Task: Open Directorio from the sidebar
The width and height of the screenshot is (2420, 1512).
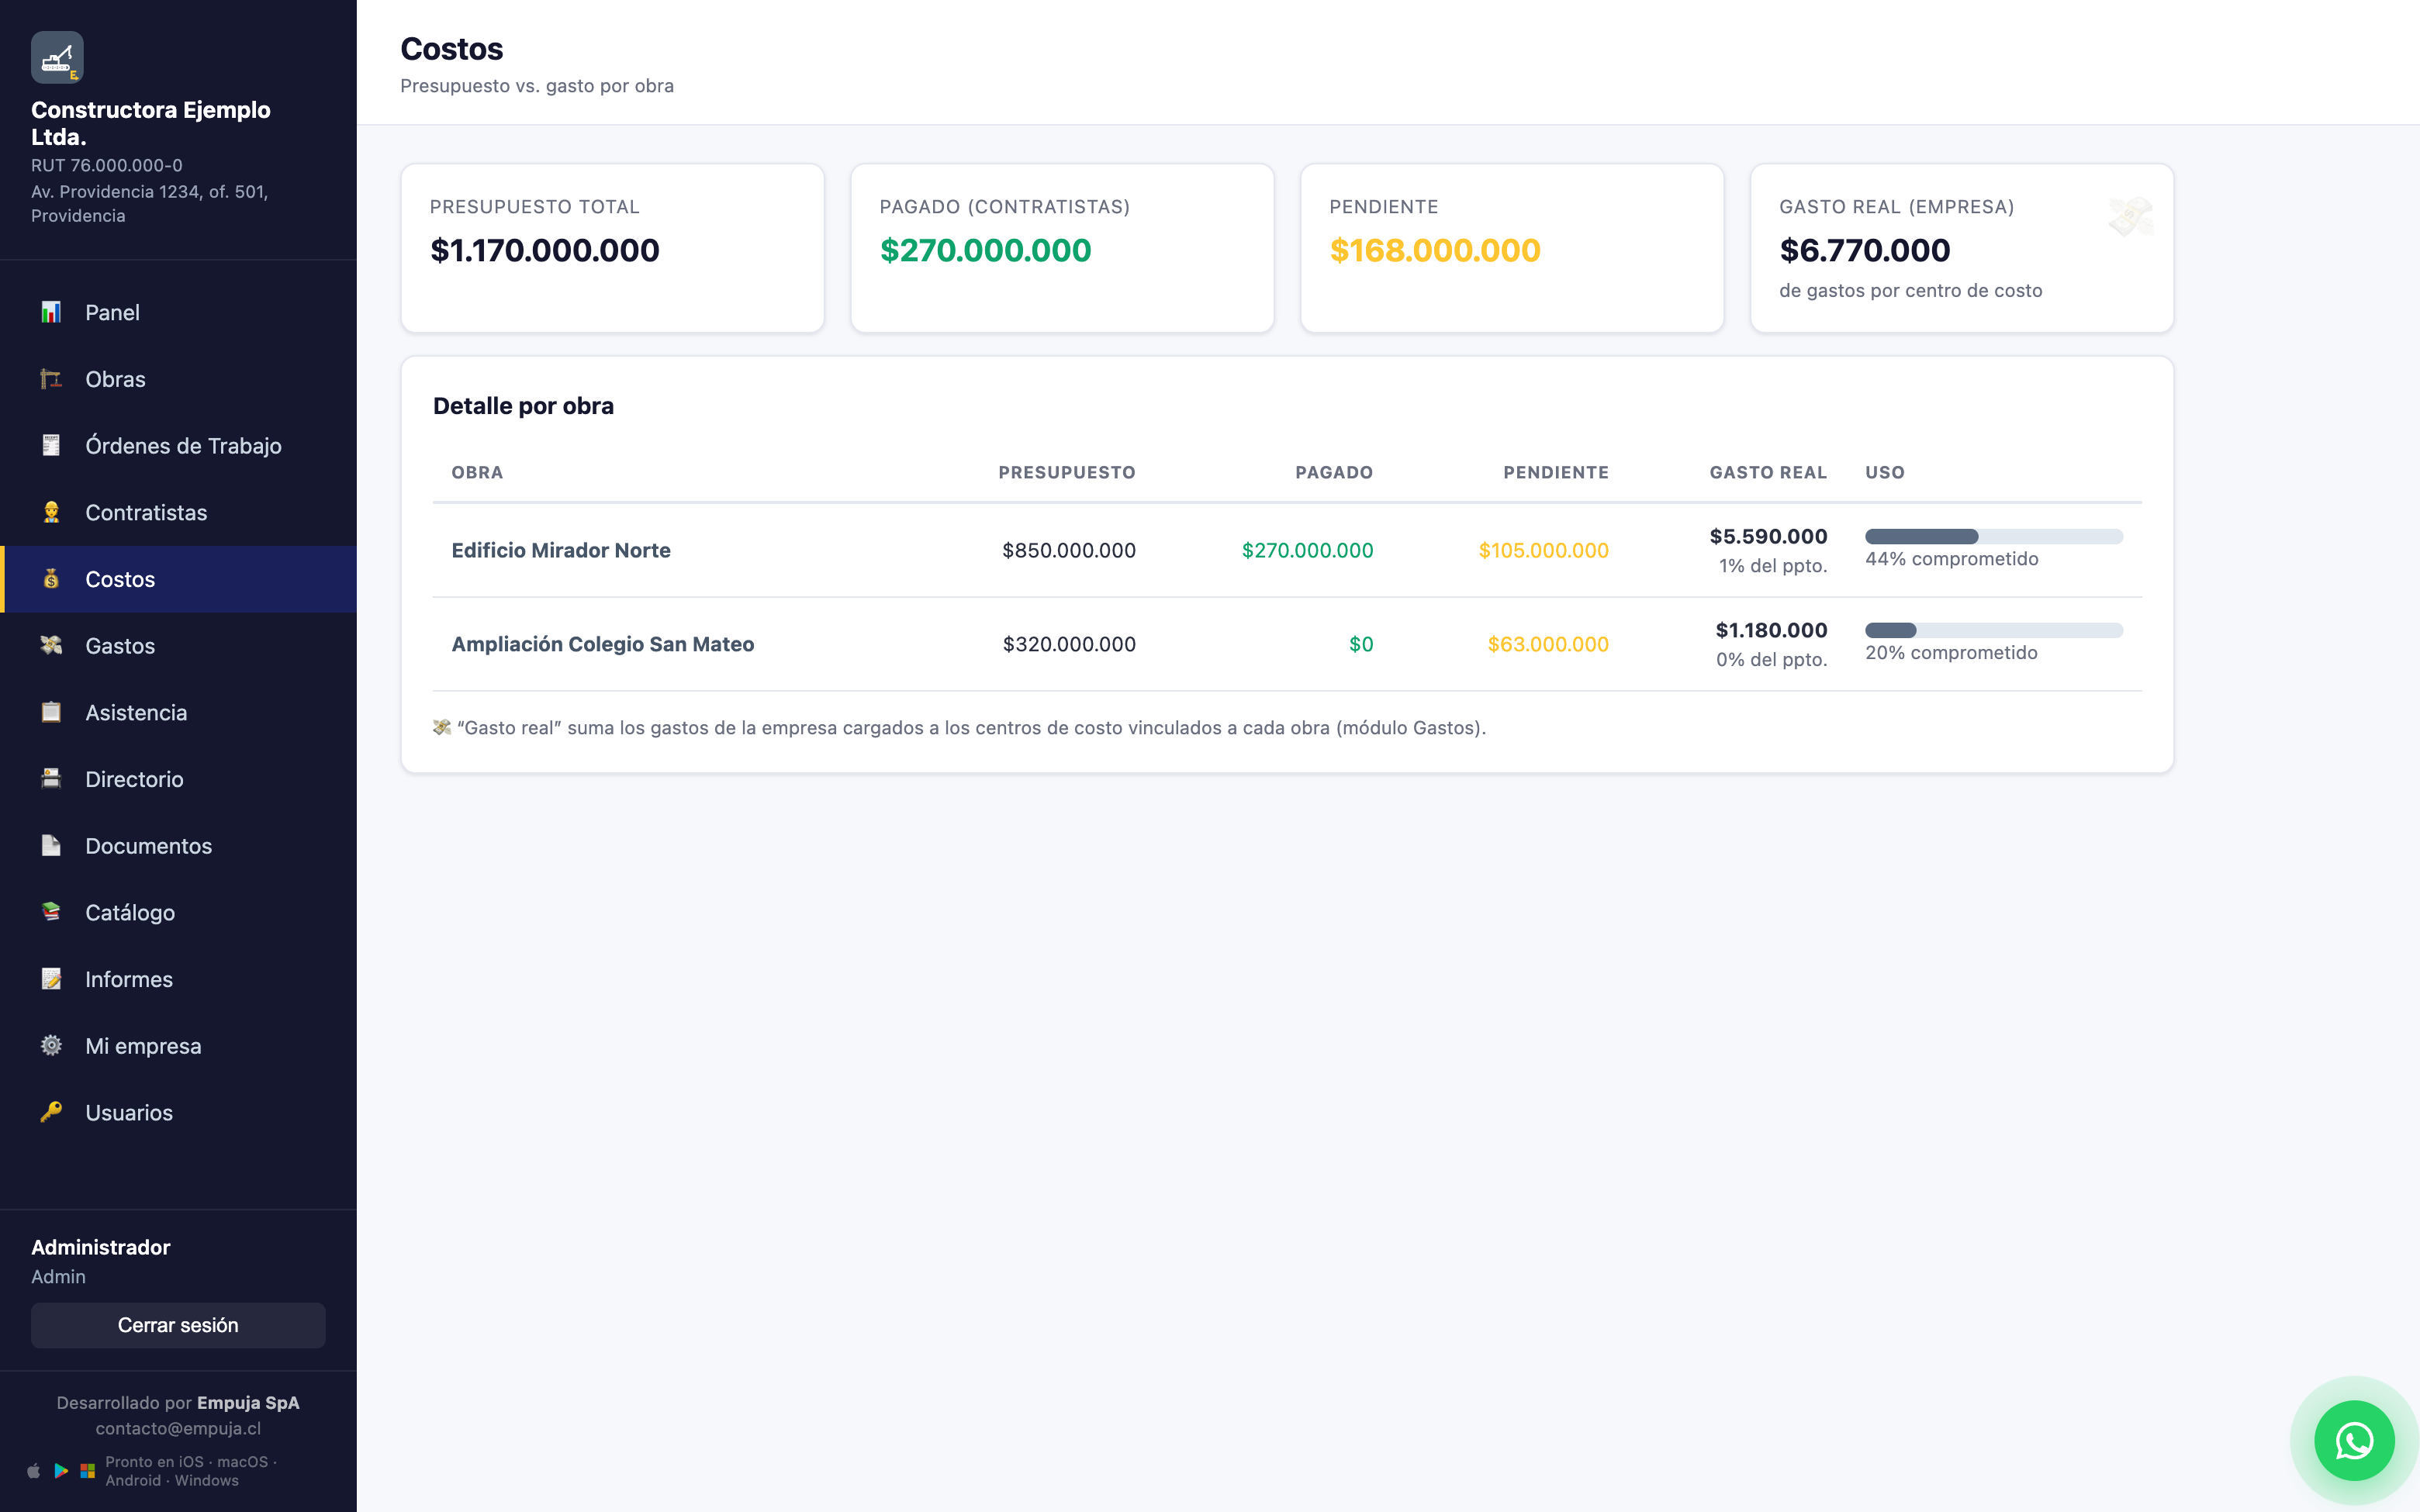Action: click(x=178, y=779)
